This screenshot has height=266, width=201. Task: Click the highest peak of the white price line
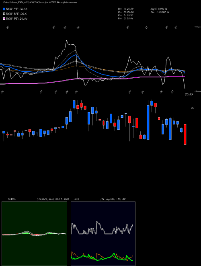coord(66,40)
